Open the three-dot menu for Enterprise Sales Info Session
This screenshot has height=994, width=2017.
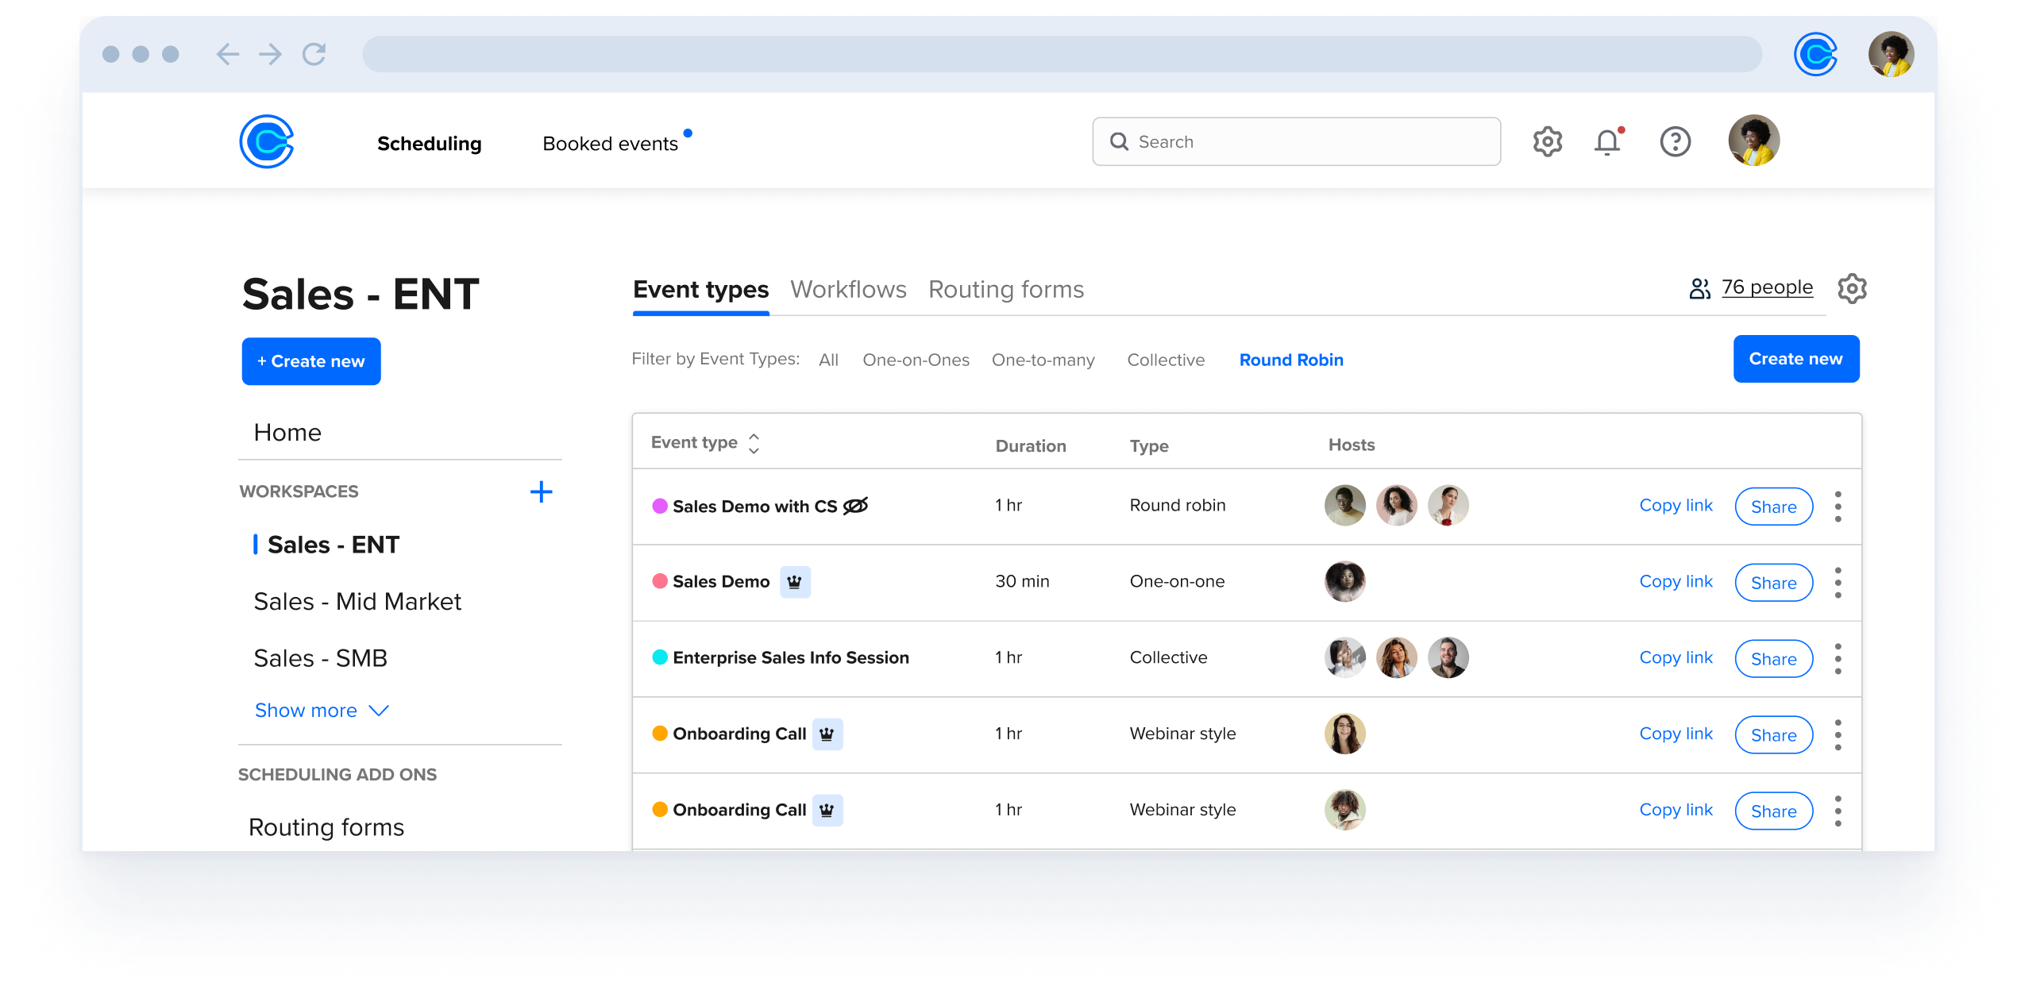(x=1838, y=658)
